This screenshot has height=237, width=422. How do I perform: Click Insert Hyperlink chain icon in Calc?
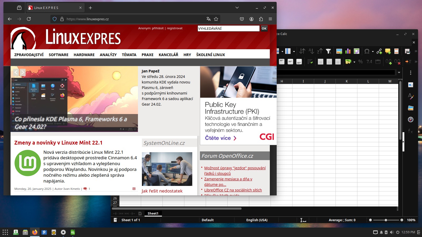pyautogui.click(x=379, y=51)
